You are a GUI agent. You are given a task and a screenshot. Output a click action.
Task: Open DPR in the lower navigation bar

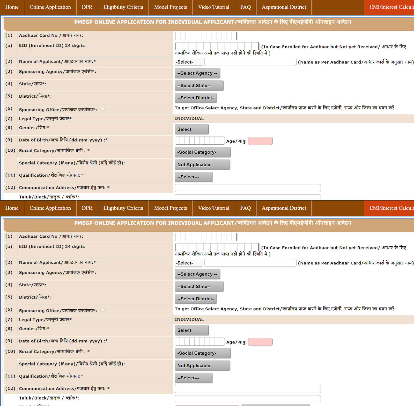87,208
